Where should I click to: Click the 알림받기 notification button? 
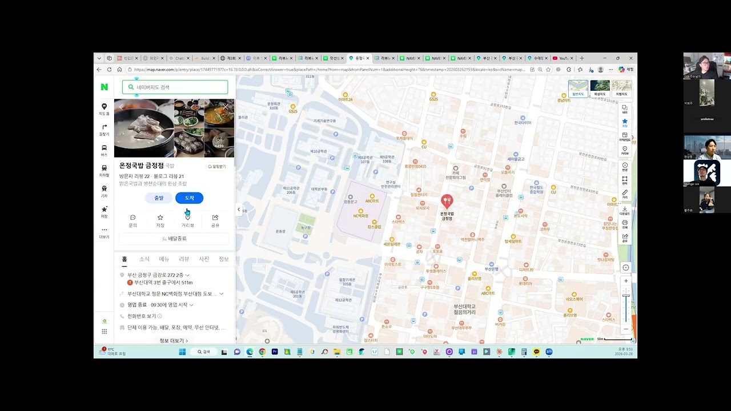[x=217, y=166]
